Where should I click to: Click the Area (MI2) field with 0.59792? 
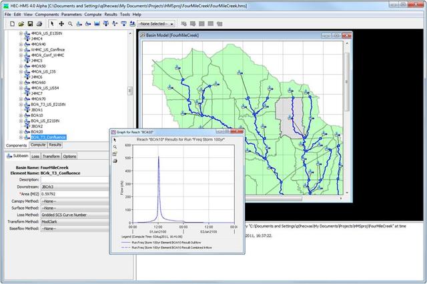[x=74, y=194]
